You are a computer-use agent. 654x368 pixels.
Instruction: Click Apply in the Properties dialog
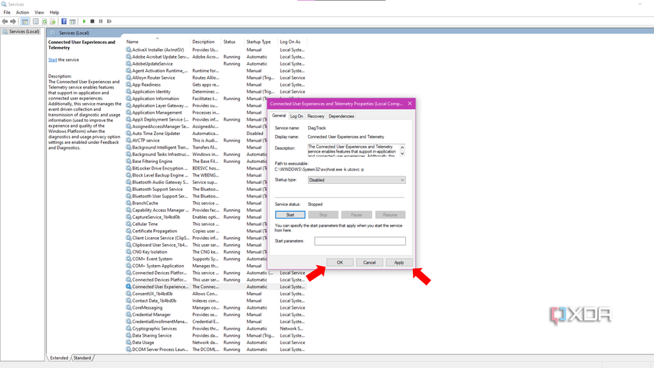(x=399, y=262)
